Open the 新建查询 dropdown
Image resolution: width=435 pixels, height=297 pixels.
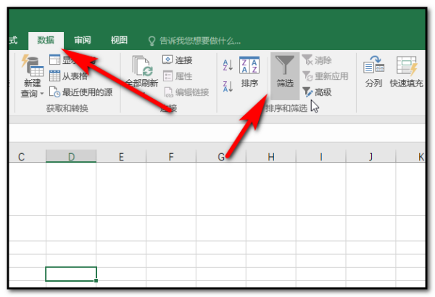coord(32,76)
